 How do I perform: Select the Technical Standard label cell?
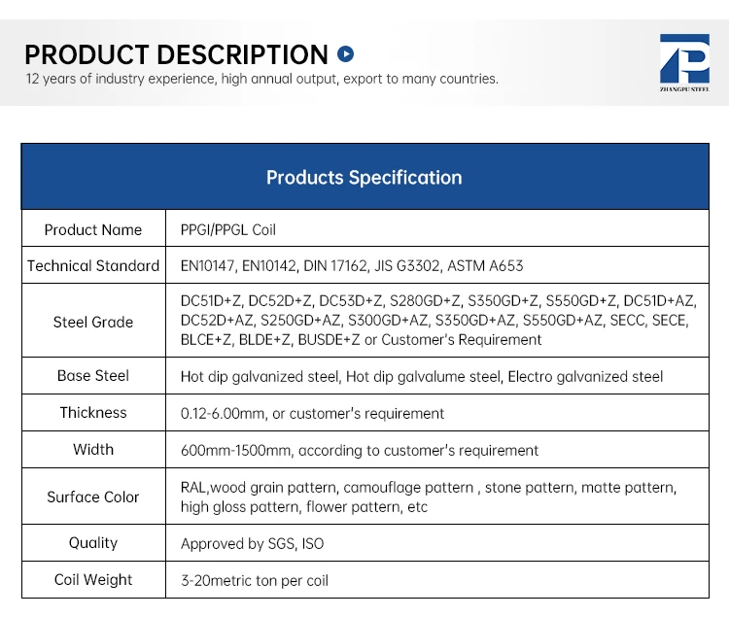93,265
